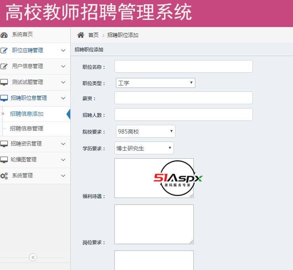The height and width of the screenshot is (270, 293).
Task: Expand the 测试试题管理 chevron
Action: point(63,82)
